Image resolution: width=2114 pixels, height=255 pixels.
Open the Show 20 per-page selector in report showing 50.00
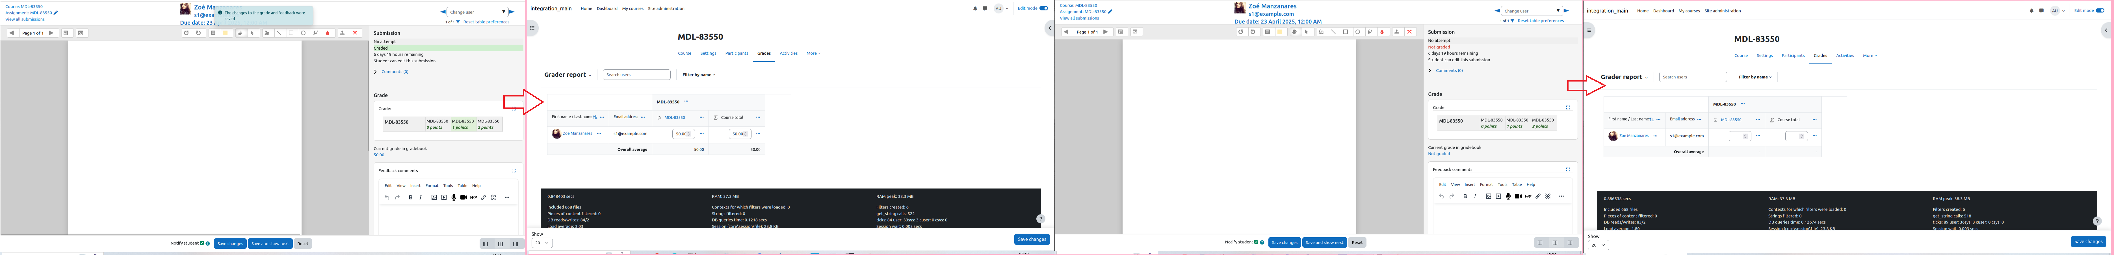[x=542, y=243]
